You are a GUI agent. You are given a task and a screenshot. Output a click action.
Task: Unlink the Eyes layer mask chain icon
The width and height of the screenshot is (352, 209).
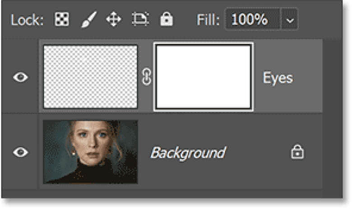click(146, 77)
